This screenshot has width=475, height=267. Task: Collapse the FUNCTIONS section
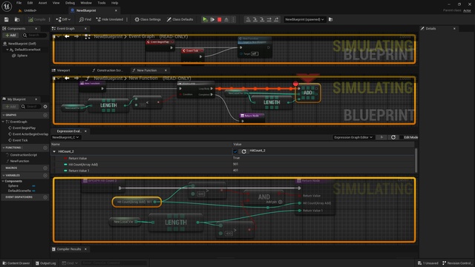3,148
